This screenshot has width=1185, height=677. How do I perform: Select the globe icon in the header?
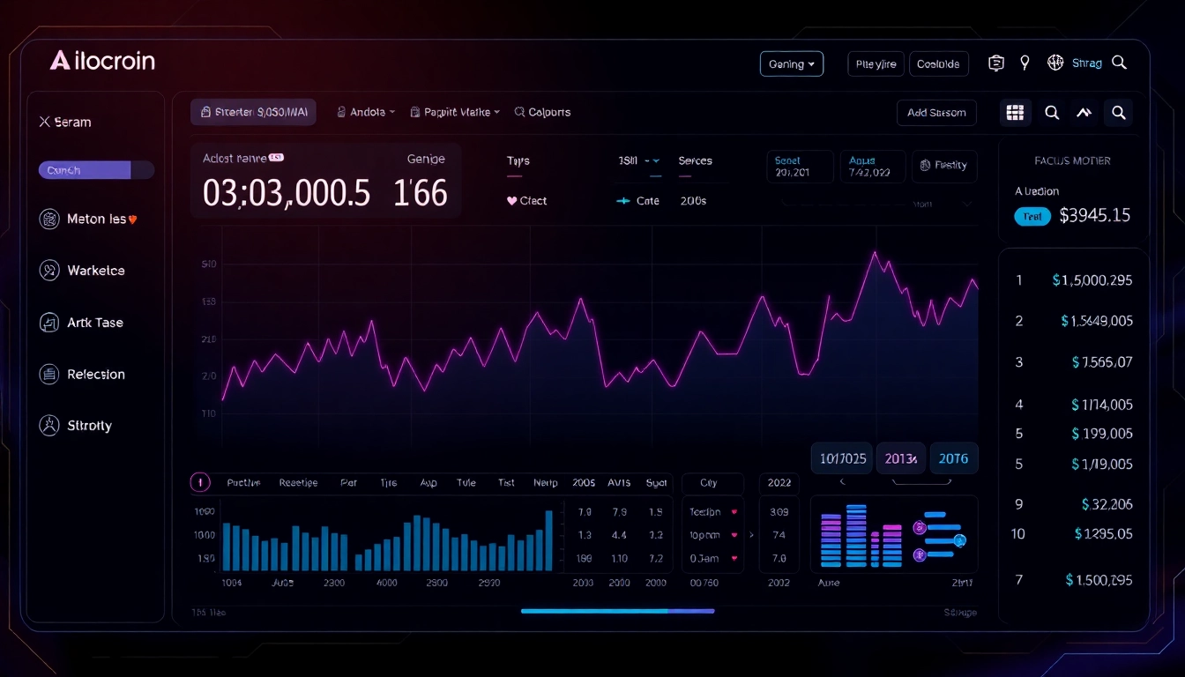[1055, 63]
